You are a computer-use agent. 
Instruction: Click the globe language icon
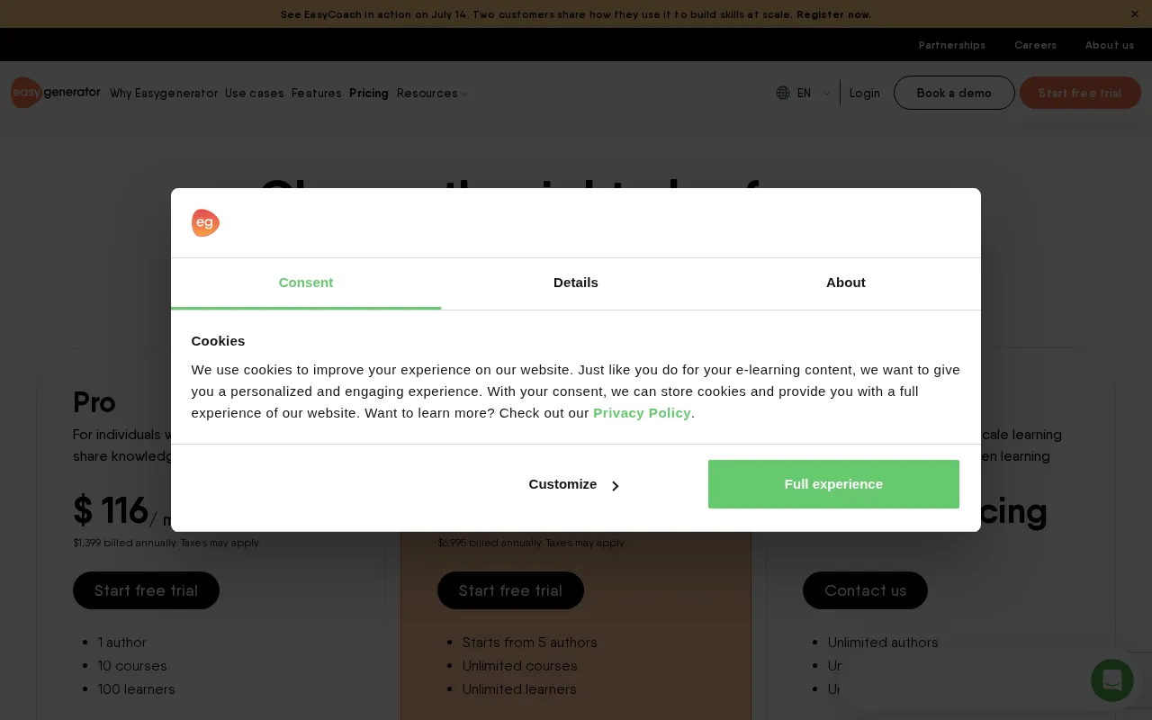(783, 93)
